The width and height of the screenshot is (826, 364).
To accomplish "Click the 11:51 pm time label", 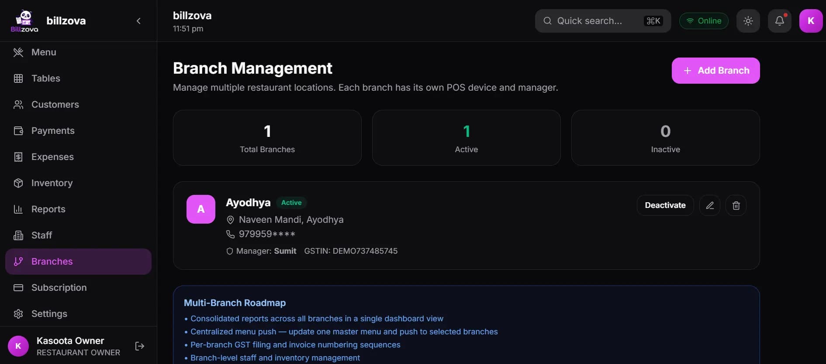I will pos(188,29).
